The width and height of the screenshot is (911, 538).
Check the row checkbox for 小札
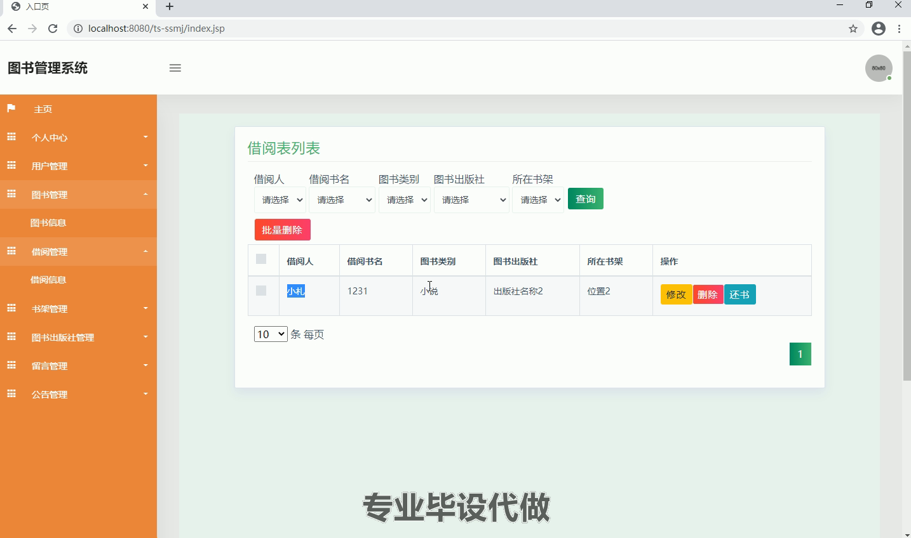(x=261, y=291)
